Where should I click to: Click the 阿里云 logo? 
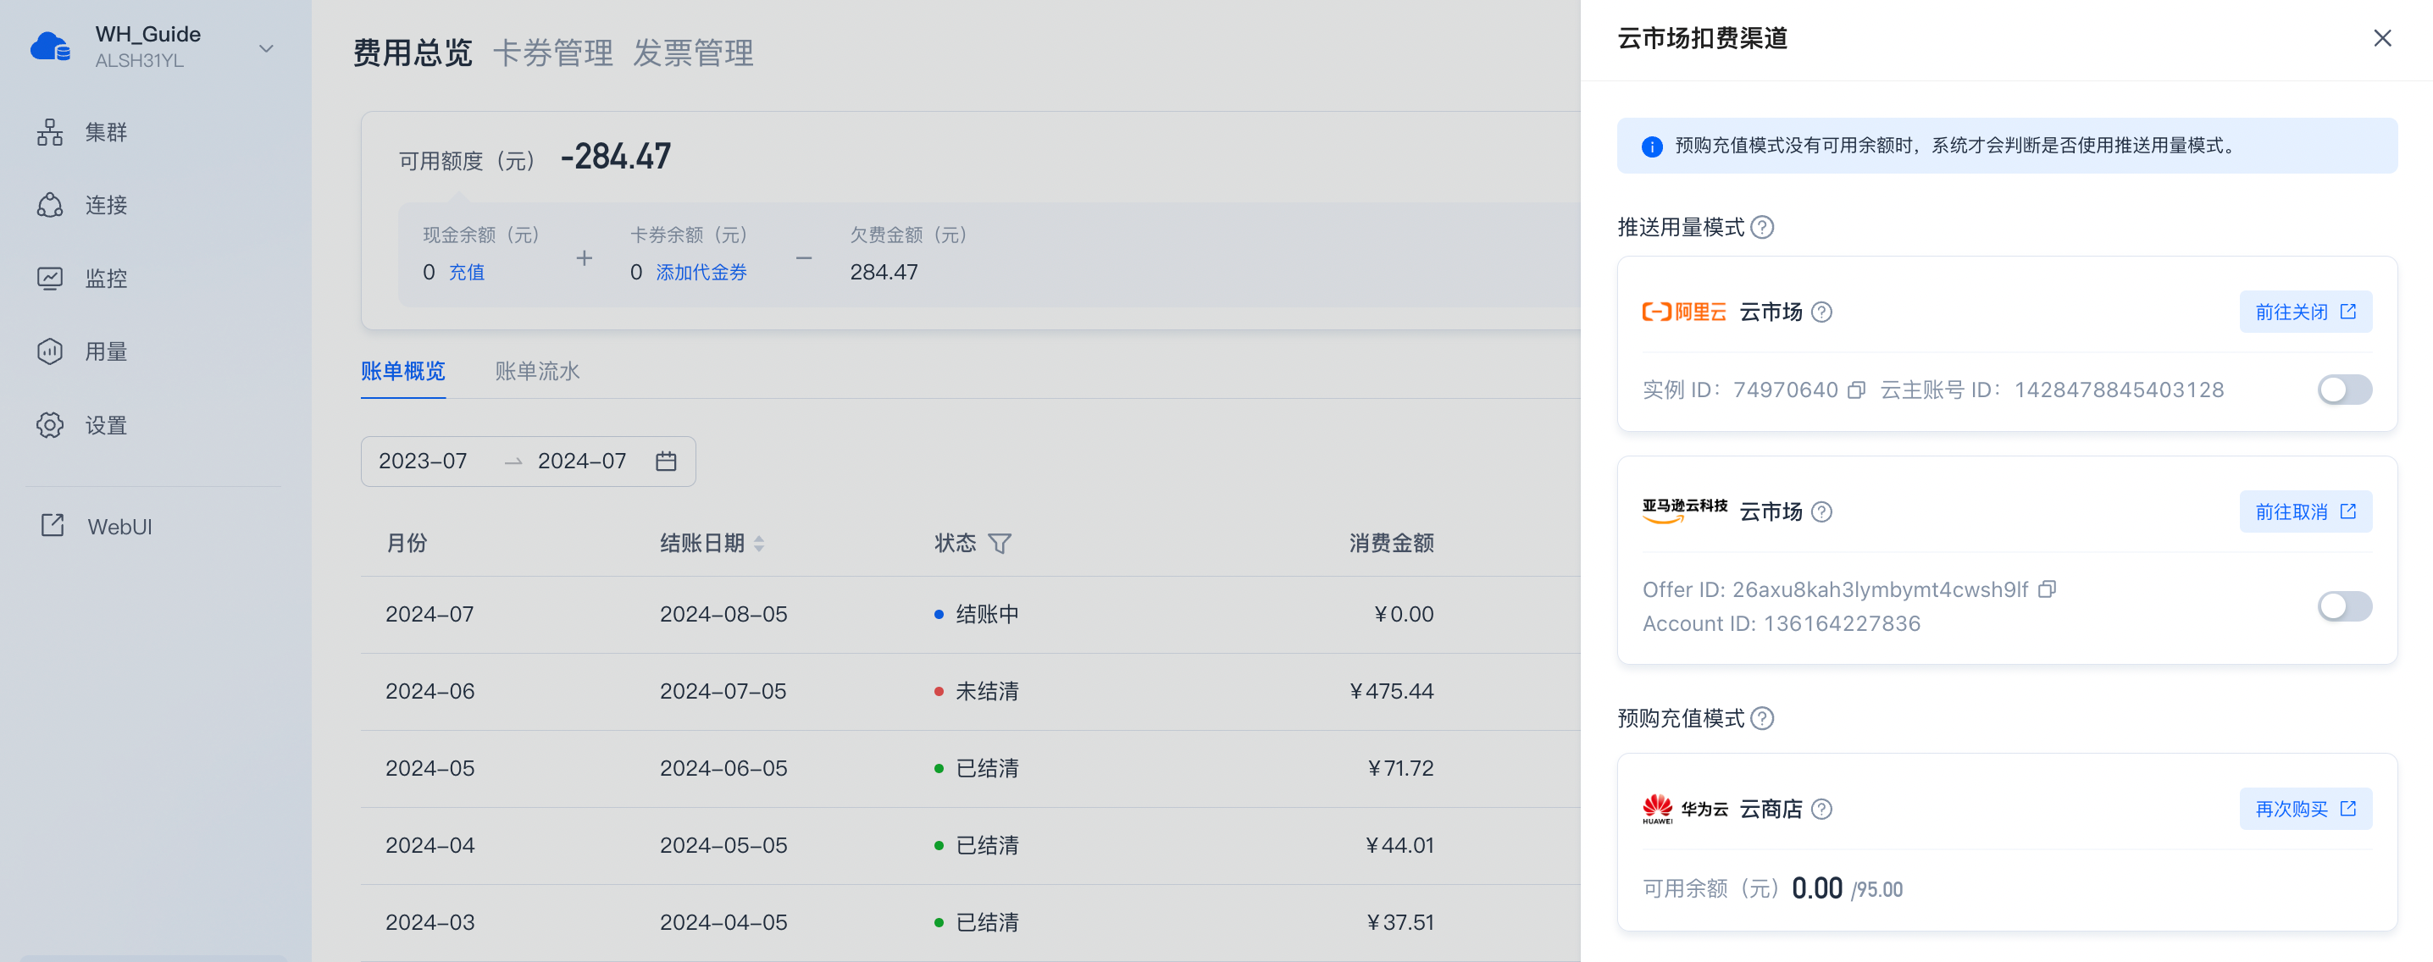click(1684, 312)
